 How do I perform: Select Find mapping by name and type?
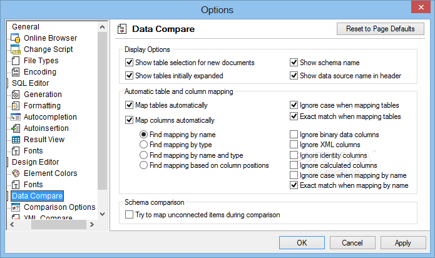coord(143,155)
